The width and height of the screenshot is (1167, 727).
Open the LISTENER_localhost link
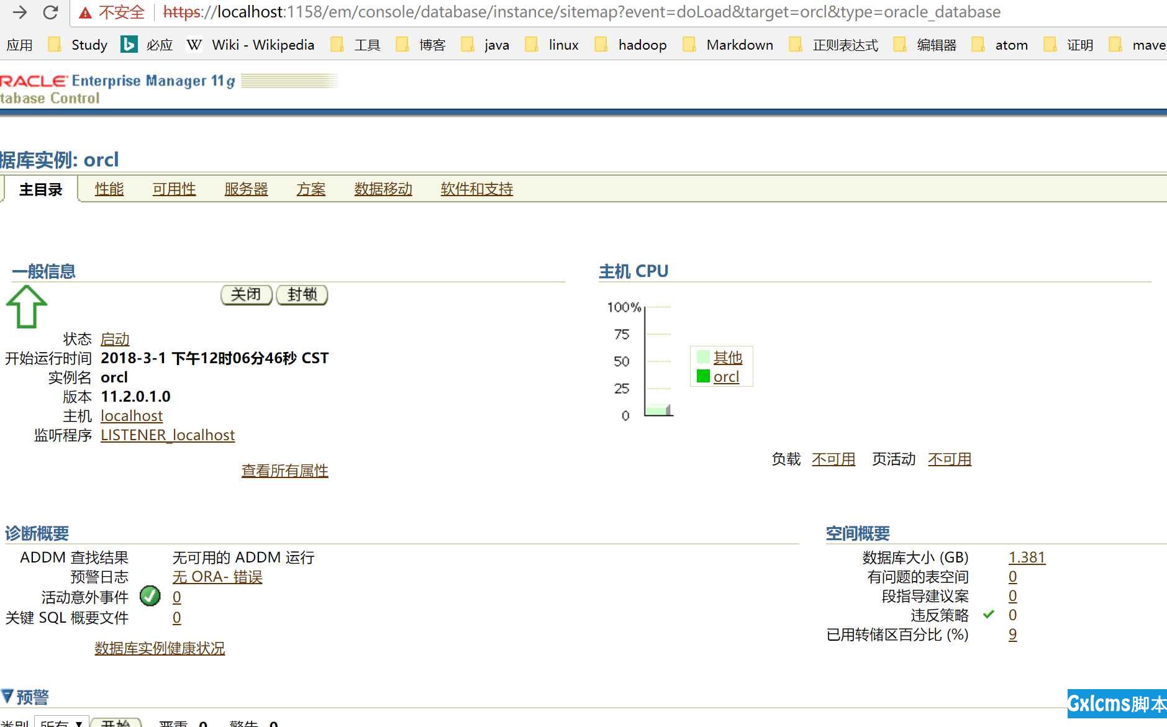[x=168, y=435]
